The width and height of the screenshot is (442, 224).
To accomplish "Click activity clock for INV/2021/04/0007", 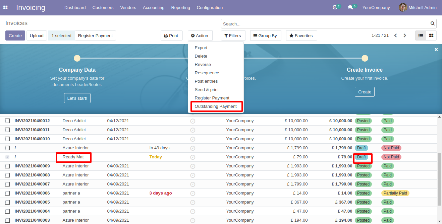I will click(x=192, y=184).
